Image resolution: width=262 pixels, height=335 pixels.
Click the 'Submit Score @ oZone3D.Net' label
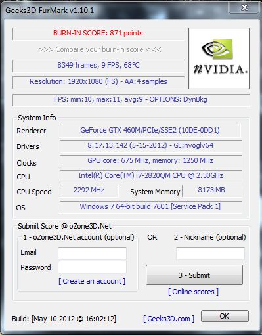coord(64,226)
